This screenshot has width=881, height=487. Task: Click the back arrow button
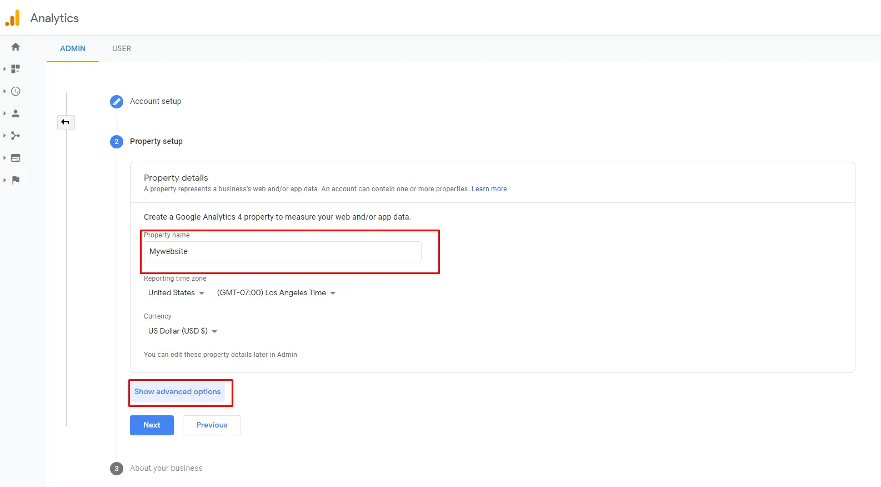tap(66, 122)
